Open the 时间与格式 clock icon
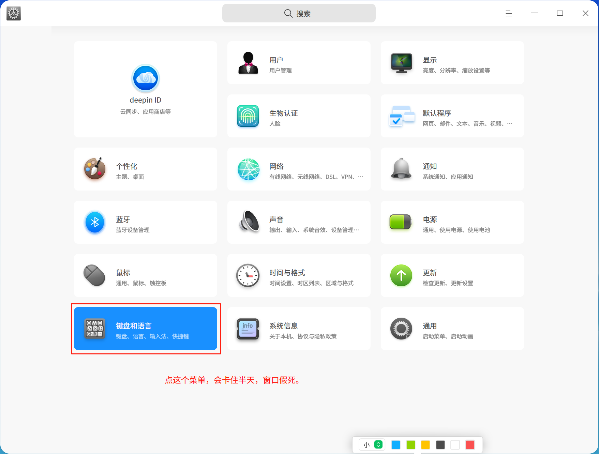599x454 pixels. click(248, 275)
